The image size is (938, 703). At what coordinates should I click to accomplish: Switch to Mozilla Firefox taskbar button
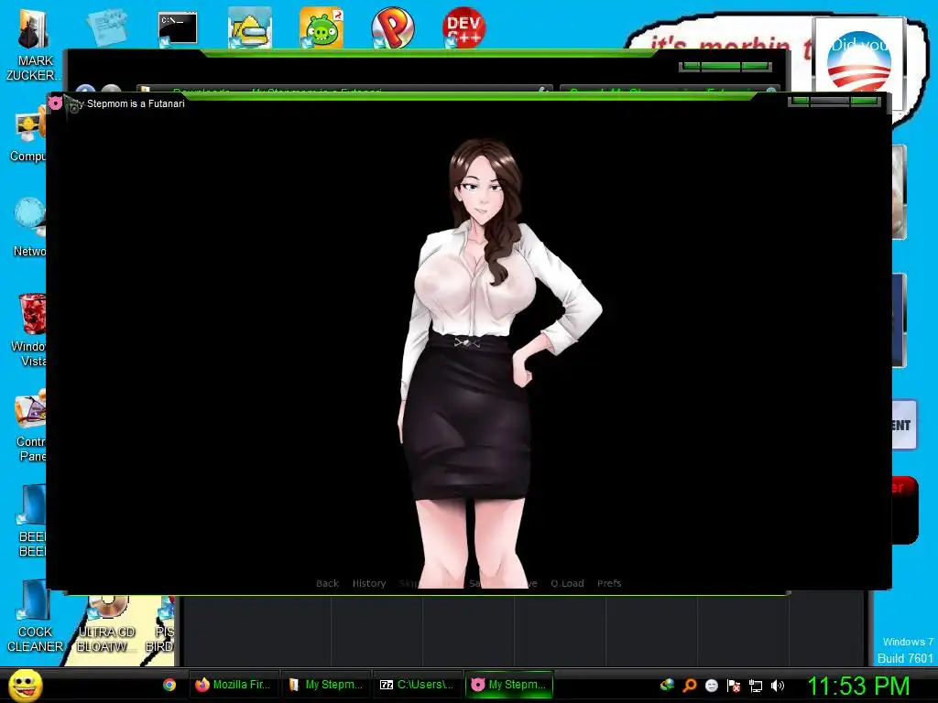(234, 685)
